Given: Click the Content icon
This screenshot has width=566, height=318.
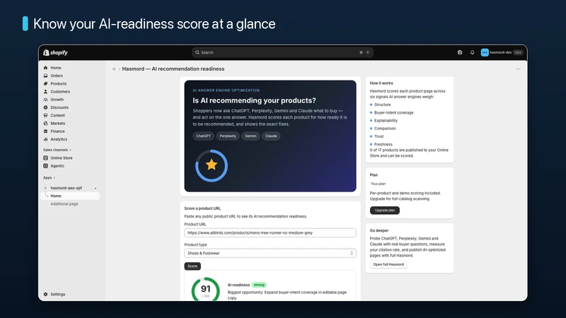Looking at the screenshot, I should pyautogui.click(x=45, y=115).
